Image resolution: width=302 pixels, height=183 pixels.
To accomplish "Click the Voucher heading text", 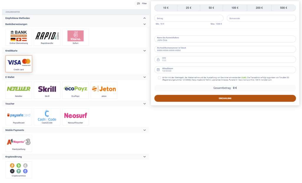I will point(10,104).
